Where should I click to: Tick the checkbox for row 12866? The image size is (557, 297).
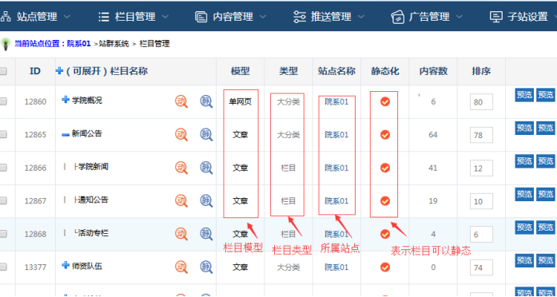click(x=3, y=168)
